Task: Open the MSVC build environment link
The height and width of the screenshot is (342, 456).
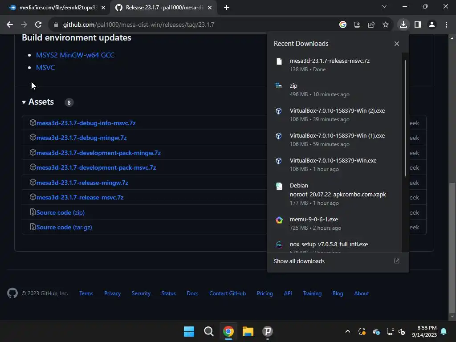Action: [x=45, y=68]
